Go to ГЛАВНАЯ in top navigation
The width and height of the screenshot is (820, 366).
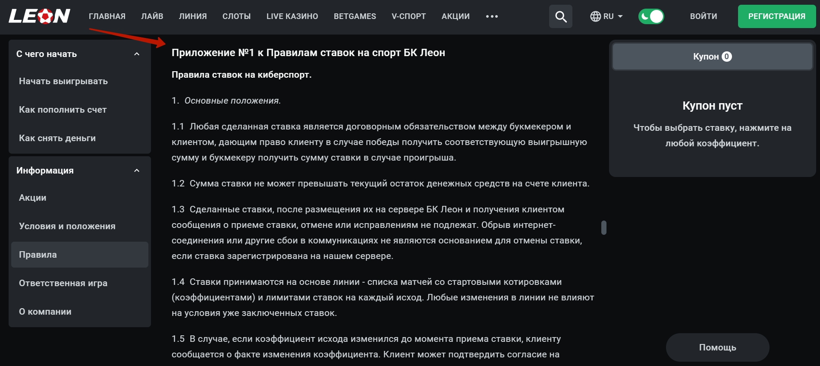point(107,16)
